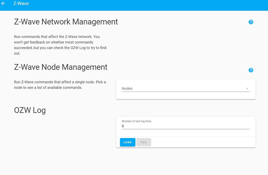Click the OZW Log section heading
Image resolution: width=268 pixels, height=175 pixels.
point(30,110)
